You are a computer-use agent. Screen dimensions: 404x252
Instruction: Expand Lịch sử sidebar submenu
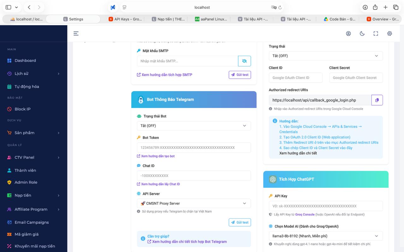click(x=58, y=74)
